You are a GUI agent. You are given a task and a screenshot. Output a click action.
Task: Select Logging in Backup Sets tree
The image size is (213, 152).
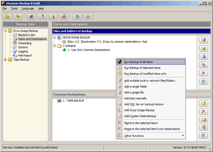(23, 51)
